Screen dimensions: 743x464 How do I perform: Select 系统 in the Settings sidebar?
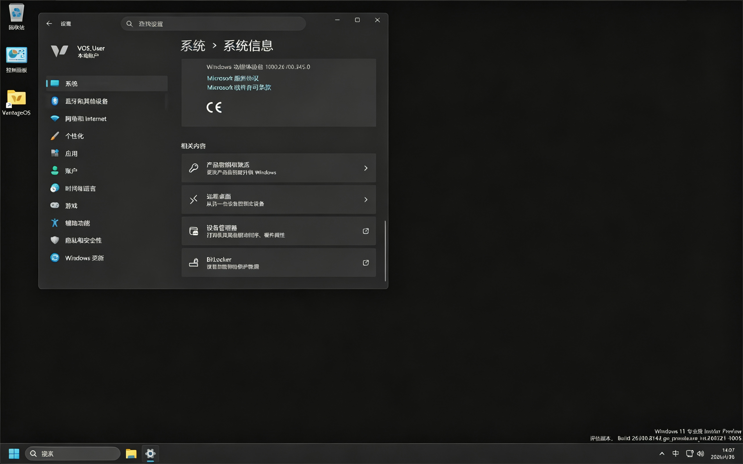(107, 84)
